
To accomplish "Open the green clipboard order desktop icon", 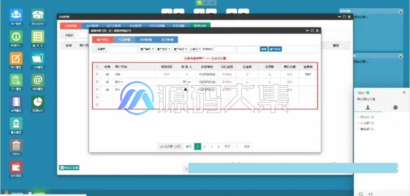I will pos(16,80).
